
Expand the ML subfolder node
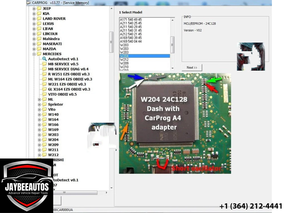[x=39, y=100]
